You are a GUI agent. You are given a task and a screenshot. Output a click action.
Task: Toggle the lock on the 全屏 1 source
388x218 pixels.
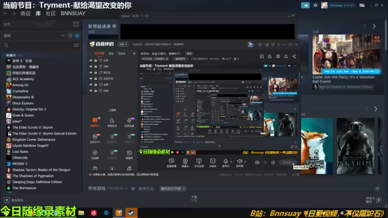coord(96,84)
